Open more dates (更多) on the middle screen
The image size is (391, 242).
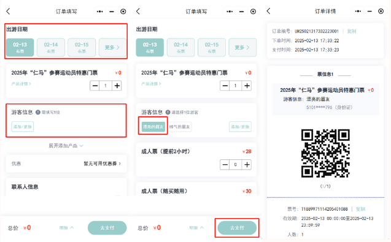[242, 47]
